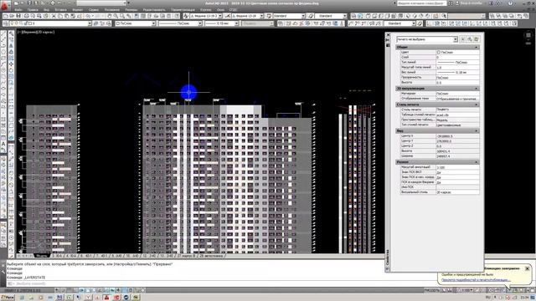
Task: Click the viewport label Верхний 2D каркас
Action: point(36,32)
